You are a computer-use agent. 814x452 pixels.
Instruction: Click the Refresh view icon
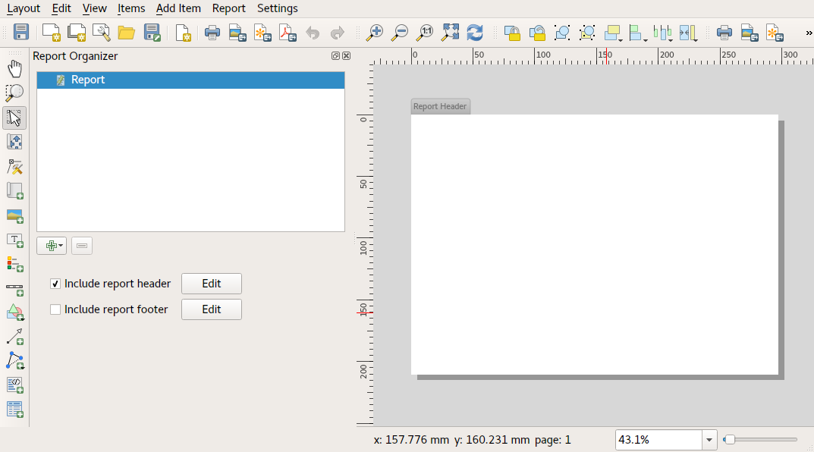point(475,33)
